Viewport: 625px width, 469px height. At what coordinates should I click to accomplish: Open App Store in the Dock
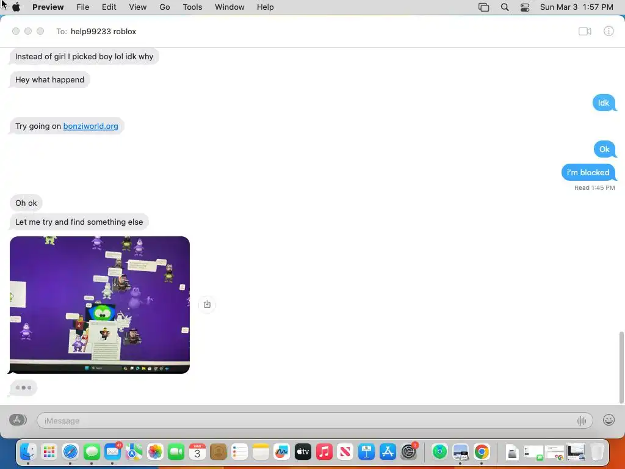coord(388,452)
